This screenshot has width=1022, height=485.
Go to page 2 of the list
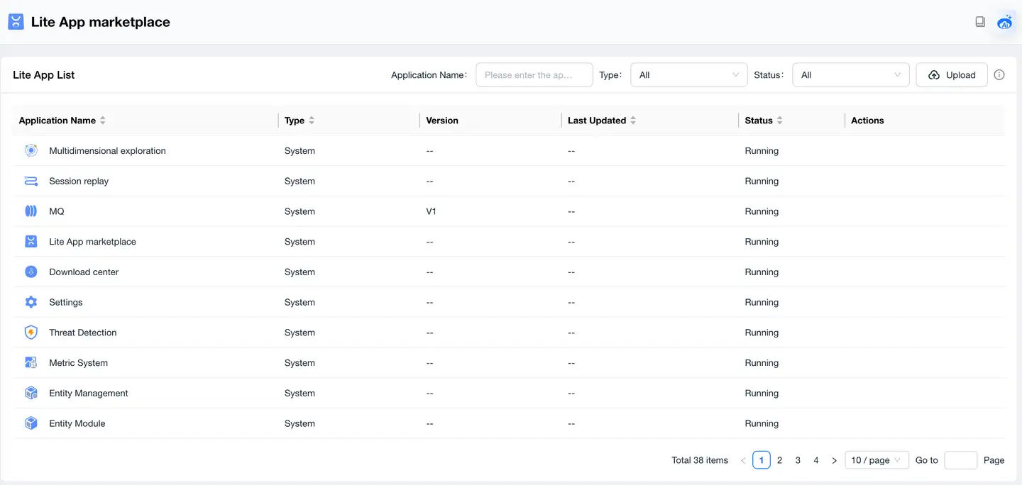click(779, 460)
